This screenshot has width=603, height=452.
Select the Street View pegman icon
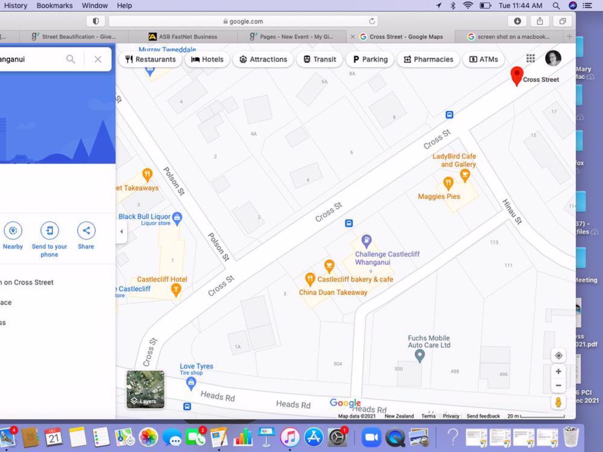point(558,402)
